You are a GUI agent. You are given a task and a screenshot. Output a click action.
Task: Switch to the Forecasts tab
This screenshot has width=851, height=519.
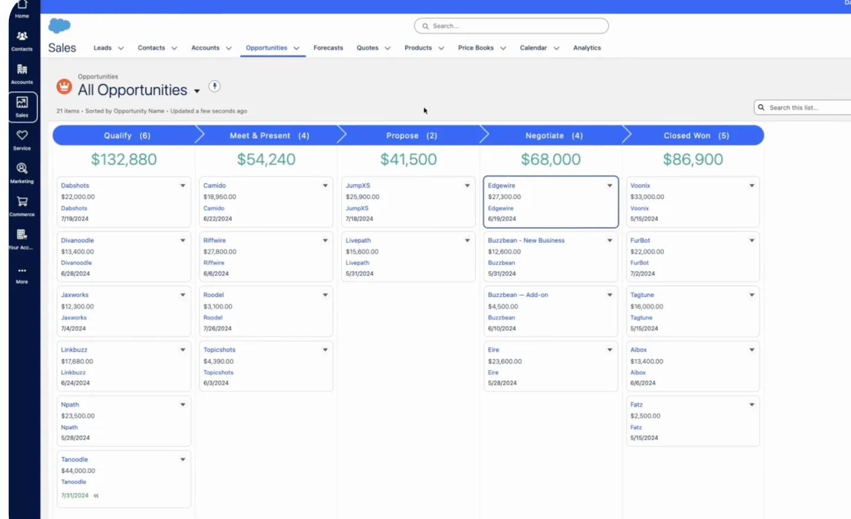[x=328, y=48]
